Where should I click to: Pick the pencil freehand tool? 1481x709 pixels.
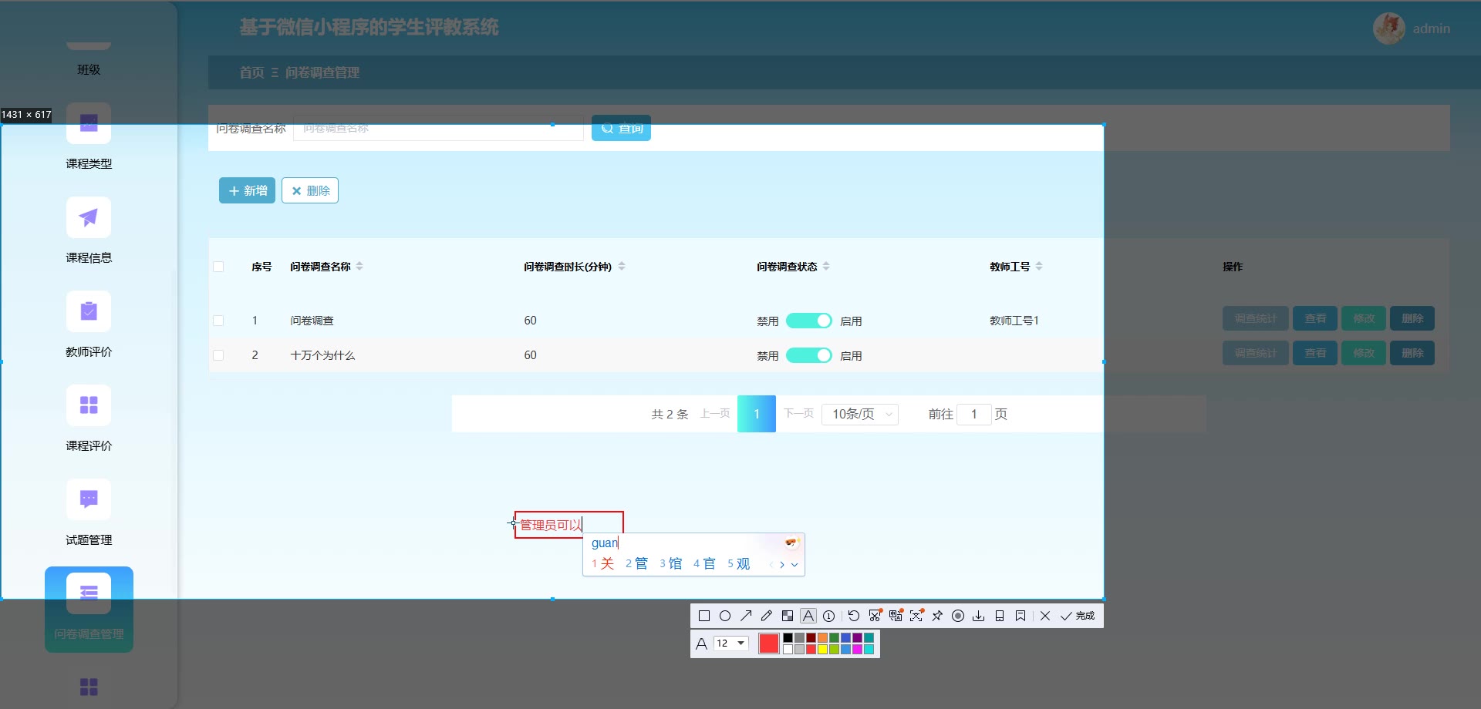coord(767,616)
